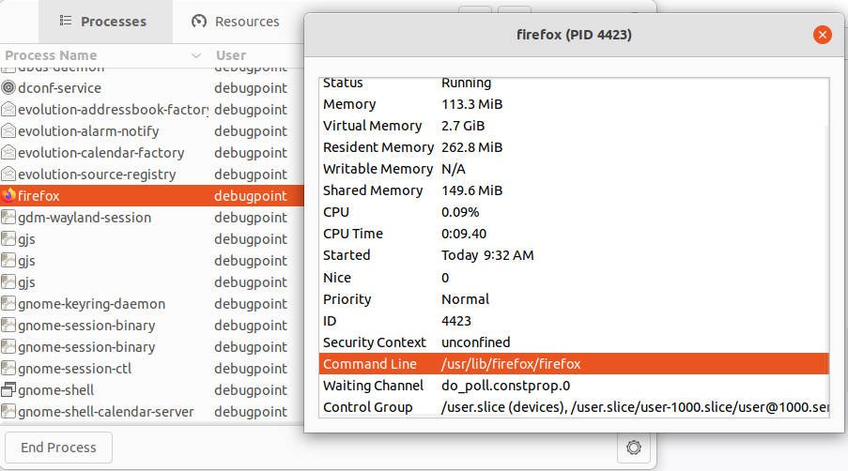Screen dimensions: 848x471
Task: Open the Resources tab
Action: 236,22
